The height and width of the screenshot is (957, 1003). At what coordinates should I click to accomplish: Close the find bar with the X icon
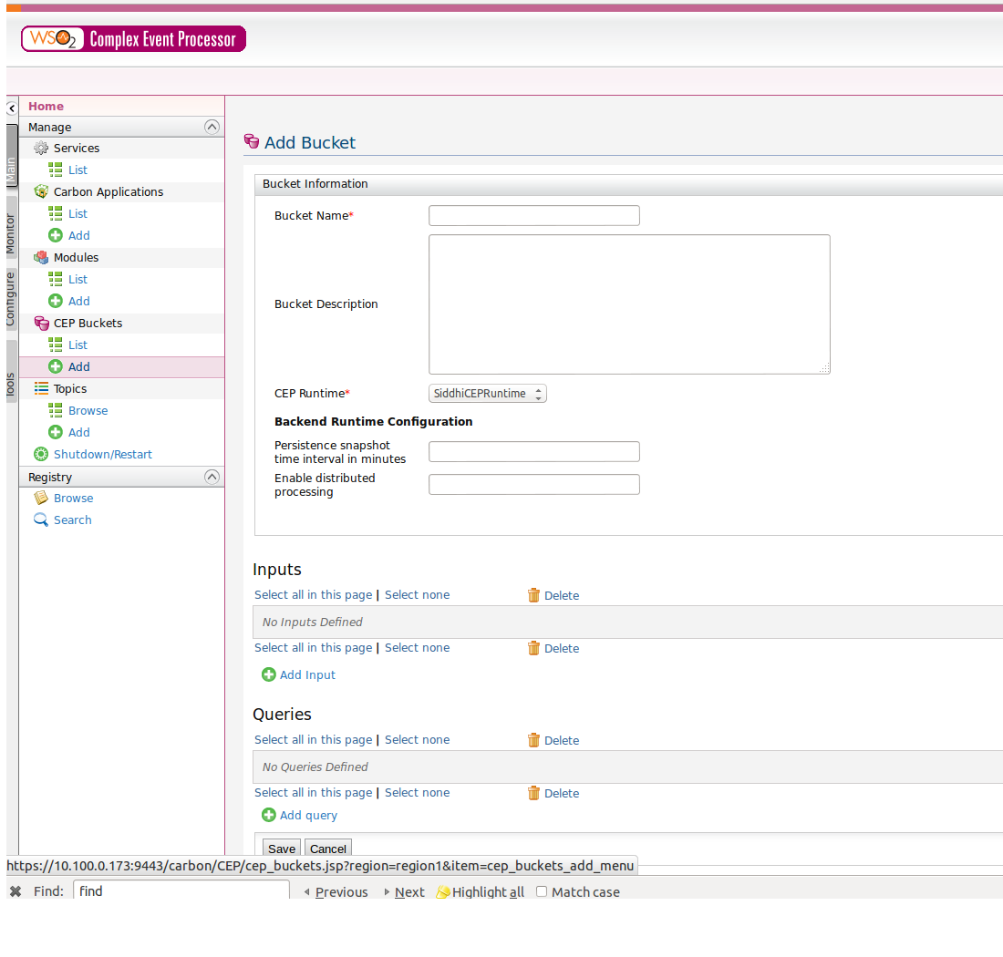click(16, 891)
